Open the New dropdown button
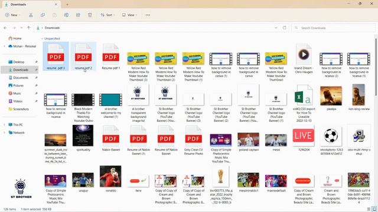Viewport: 378px width, 212px height. pos(12,15)
